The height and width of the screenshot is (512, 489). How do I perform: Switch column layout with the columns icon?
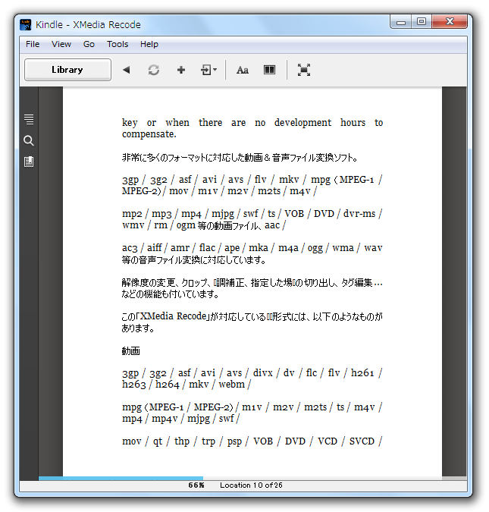coord(269,70)
